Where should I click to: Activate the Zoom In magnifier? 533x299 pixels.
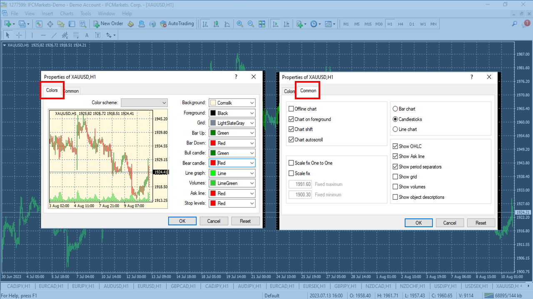pos(239,24)
